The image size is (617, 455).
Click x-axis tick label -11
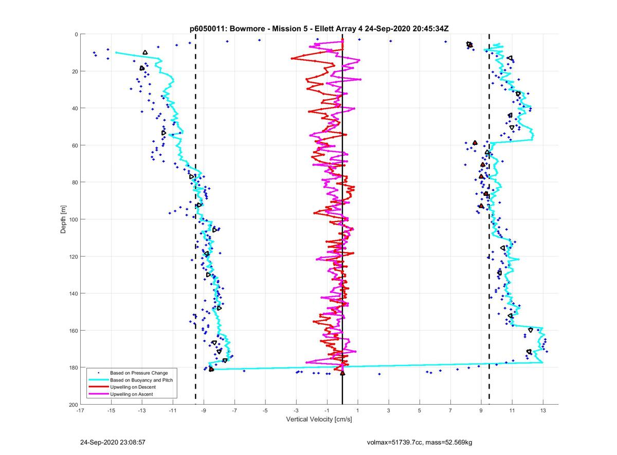(x=173, y=411)
